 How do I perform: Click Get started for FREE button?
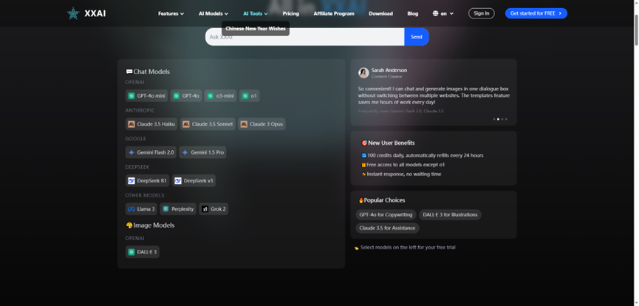tap(536, 13)
